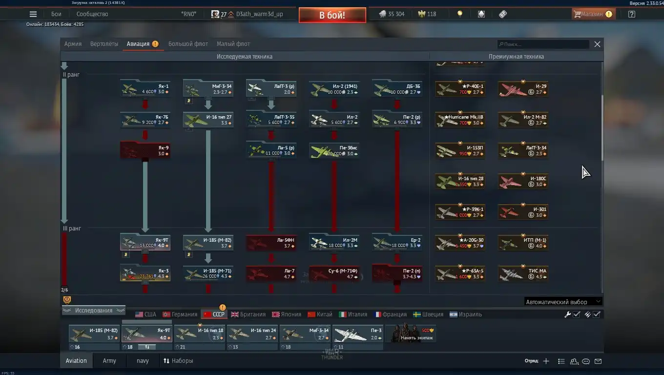The height and width of the screenshot is (375, 664).
Task: Click the tickets icon in the top bar
Action: (x=503, y=14)
